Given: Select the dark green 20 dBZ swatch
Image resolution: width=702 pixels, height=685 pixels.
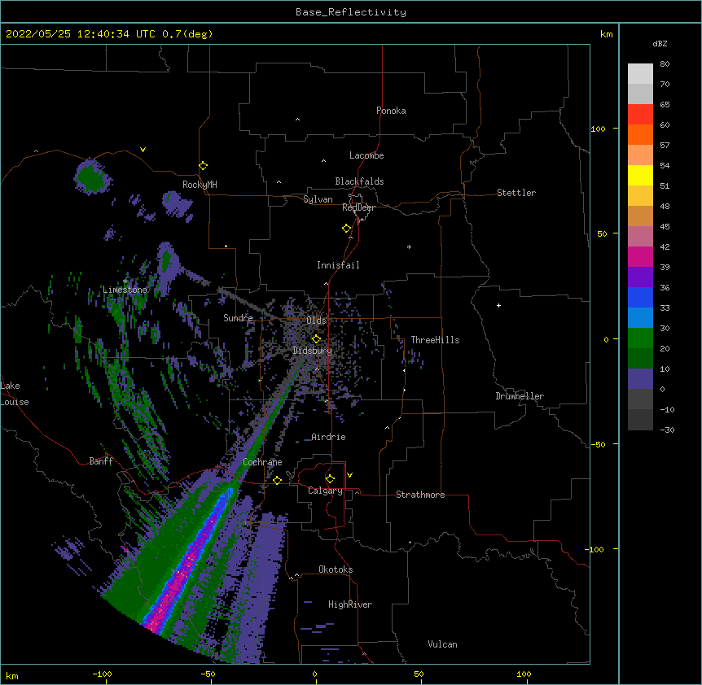Looking at the screenshot, I should pyautogui.click(x=640, y=358).
